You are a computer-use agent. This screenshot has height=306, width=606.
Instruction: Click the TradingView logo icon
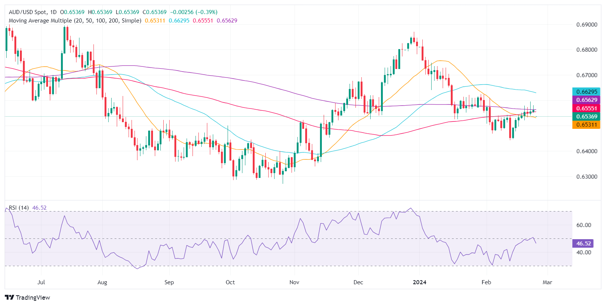click(10, 298)
